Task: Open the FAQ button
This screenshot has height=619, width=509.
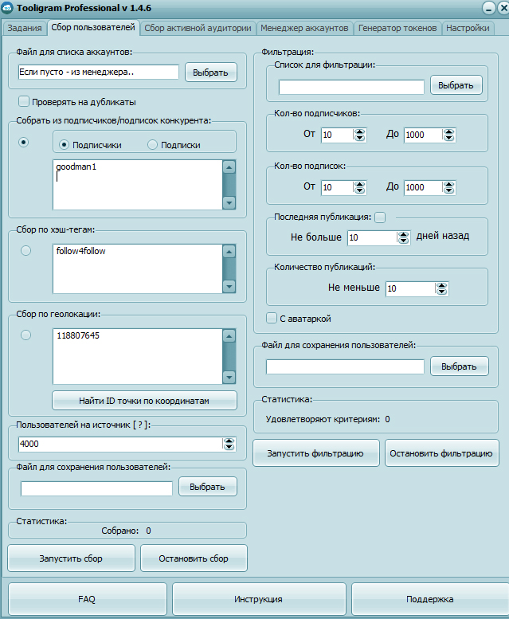Action: click(87, 599)
